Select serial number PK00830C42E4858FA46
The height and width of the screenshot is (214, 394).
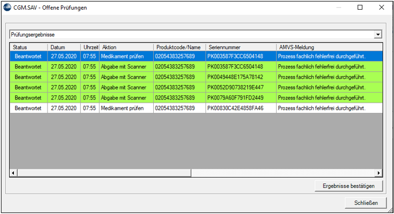click(x=235, y=108)
